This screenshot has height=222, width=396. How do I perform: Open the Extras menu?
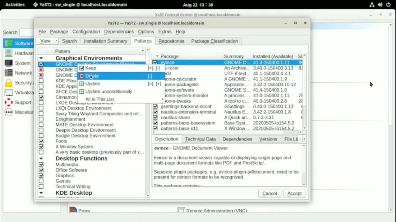point(165,31)
